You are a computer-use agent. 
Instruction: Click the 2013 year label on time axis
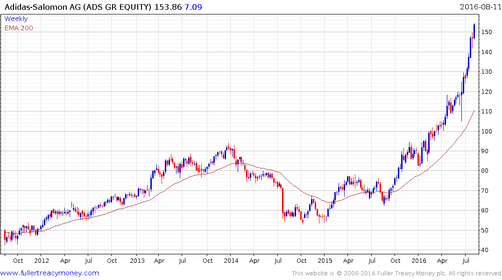(137, 260)
